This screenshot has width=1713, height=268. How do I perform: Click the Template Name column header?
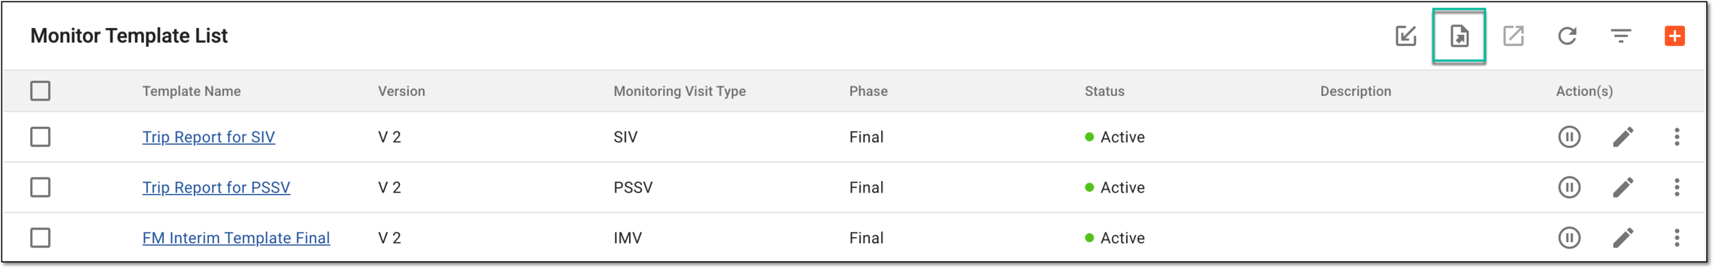(x=191, y=91)
